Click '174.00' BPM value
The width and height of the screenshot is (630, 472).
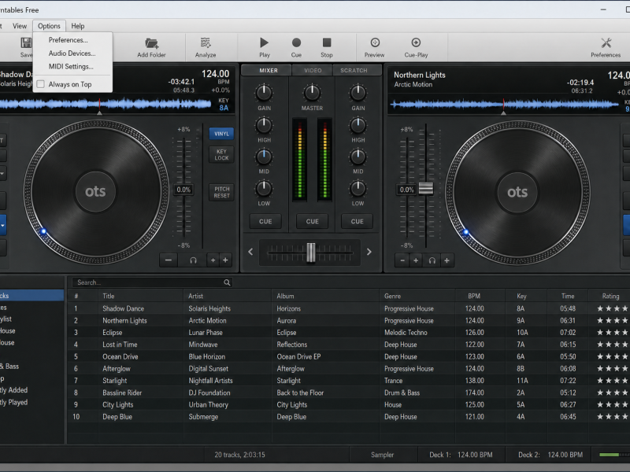click(475, 393)
